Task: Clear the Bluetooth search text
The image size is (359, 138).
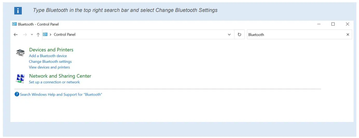Action: [348, 35]
